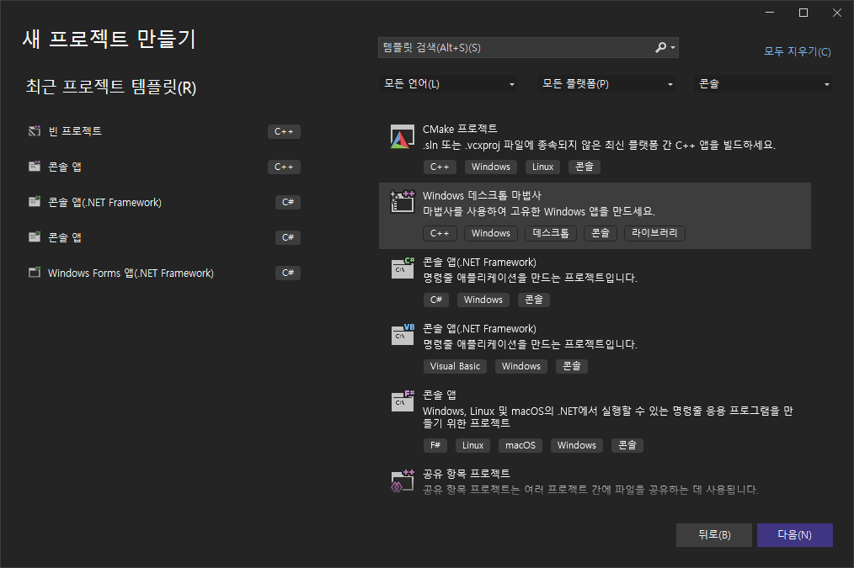854x568 pixels.
Task: Click the C# badge beside Windows Forms 앱
Action: point(287,273)
